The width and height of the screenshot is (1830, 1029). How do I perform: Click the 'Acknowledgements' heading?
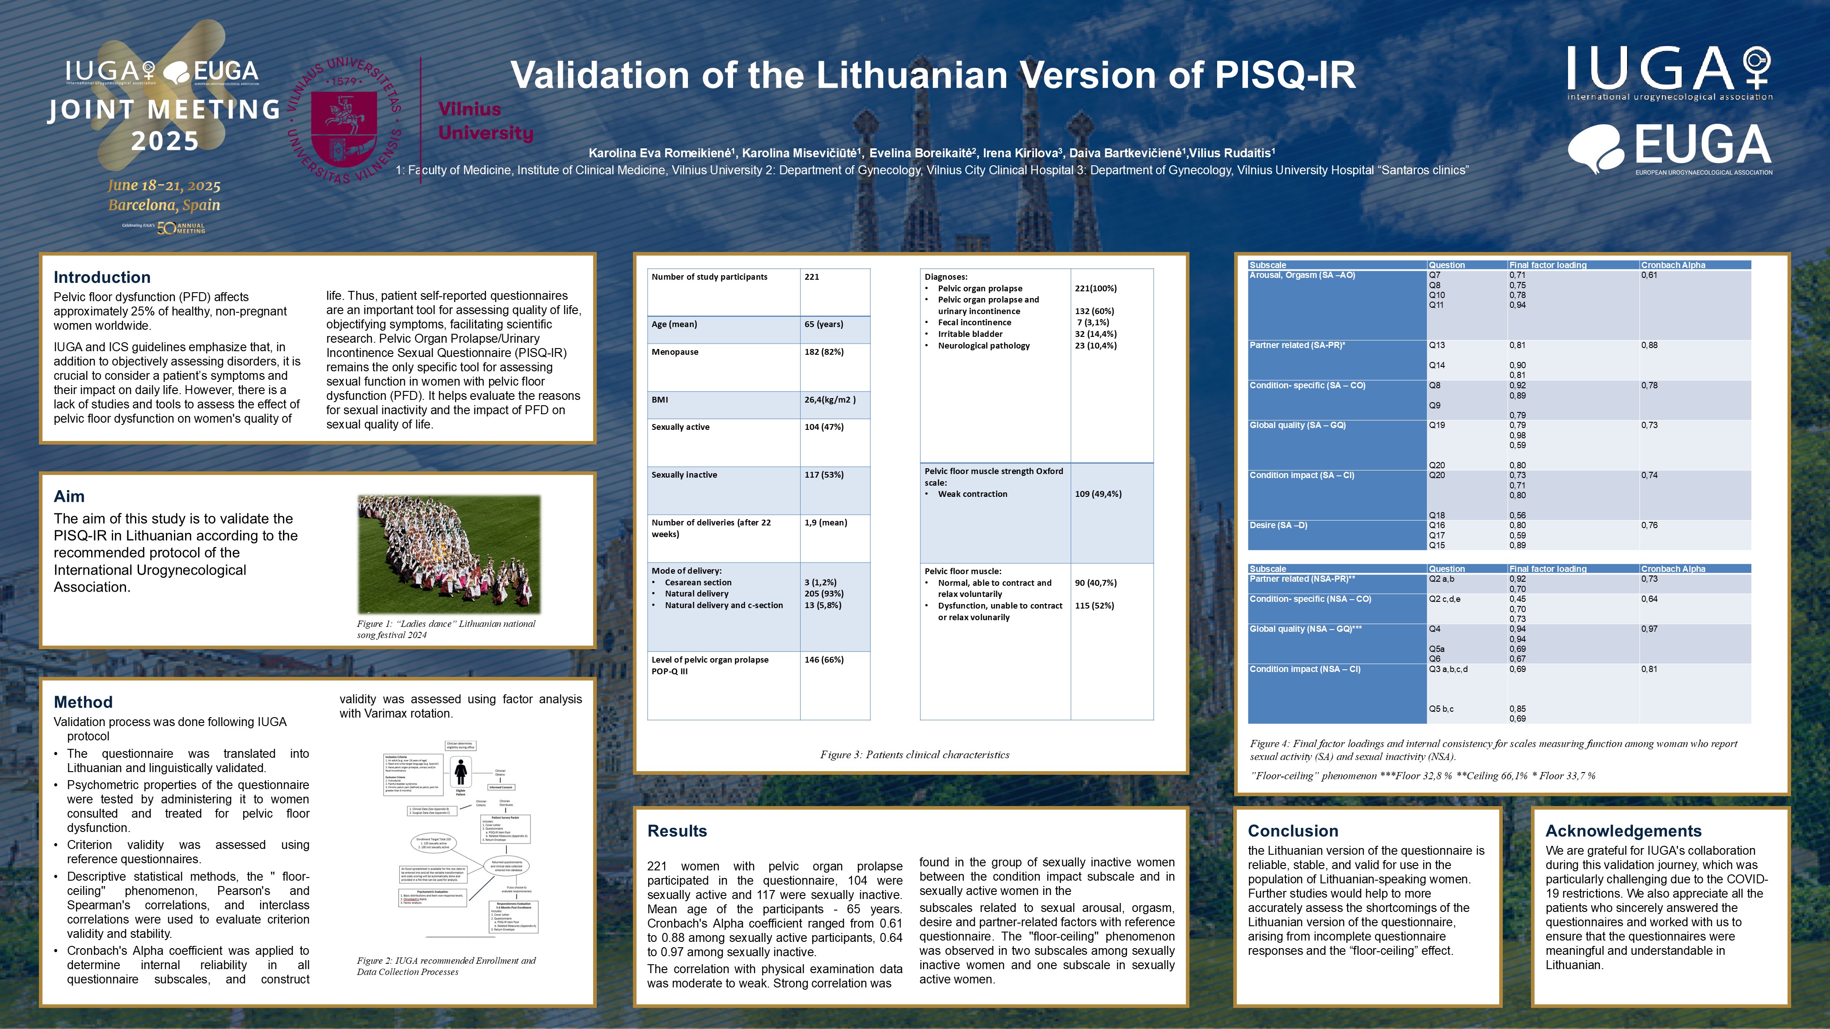(1623, 831)
